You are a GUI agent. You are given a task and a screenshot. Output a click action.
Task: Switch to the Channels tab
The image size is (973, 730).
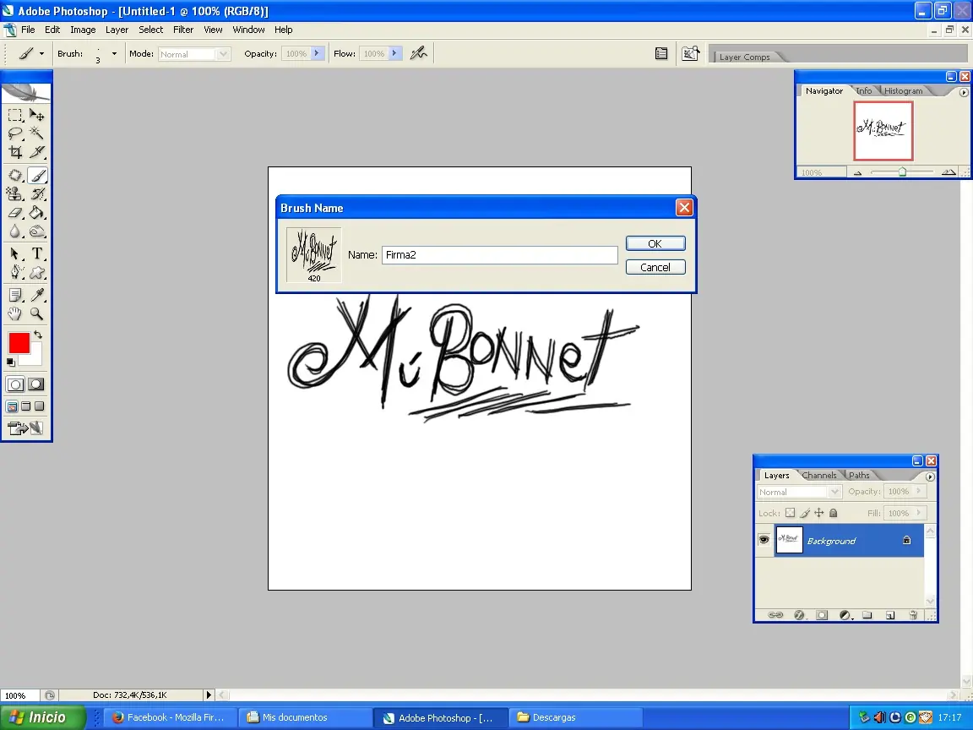tap(819, 475)
